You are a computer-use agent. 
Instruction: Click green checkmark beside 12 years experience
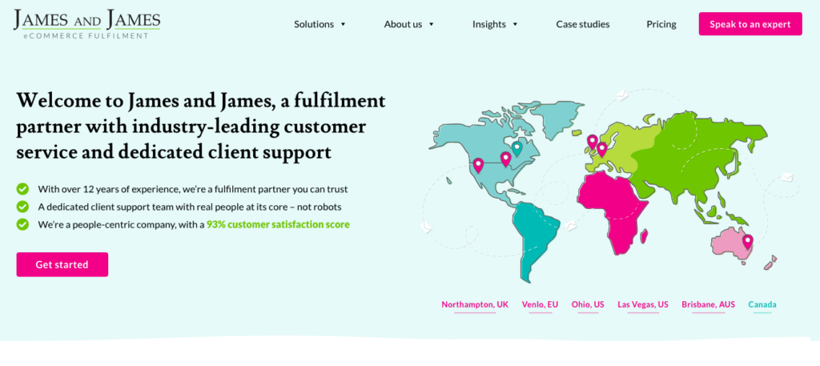22,189
